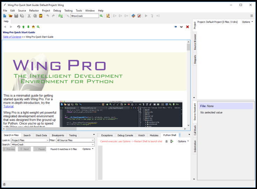Click the Help back arrow
Image resolution: width=257 pixels, height=189 pixels.
click(x=5, y=27)
